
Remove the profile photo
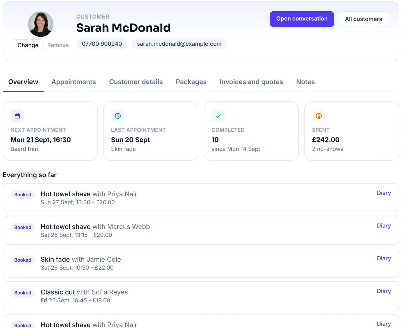(58, 45)
